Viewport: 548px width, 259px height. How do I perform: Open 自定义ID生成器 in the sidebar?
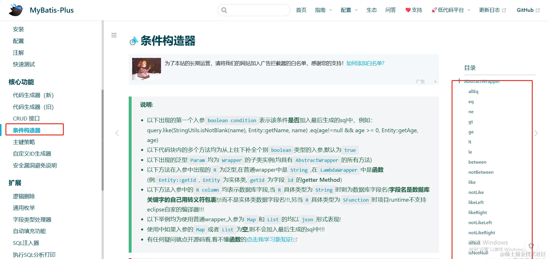click(32, 154)
